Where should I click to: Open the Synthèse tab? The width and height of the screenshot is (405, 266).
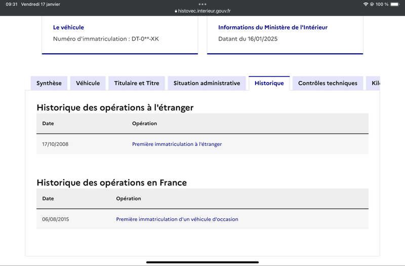[x=49, y=83]
